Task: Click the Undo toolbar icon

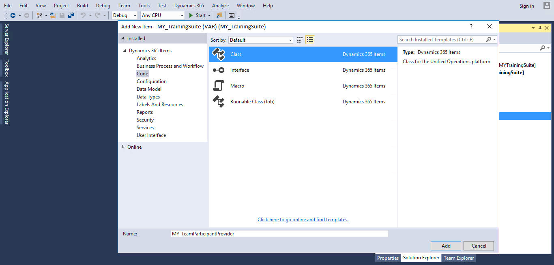Action: (x=83, y=15)
